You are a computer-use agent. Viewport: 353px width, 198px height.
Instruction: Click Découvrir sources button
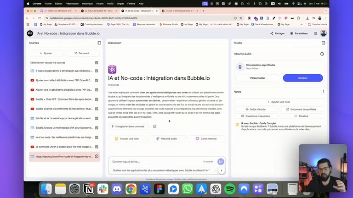[x=82, y=53]
